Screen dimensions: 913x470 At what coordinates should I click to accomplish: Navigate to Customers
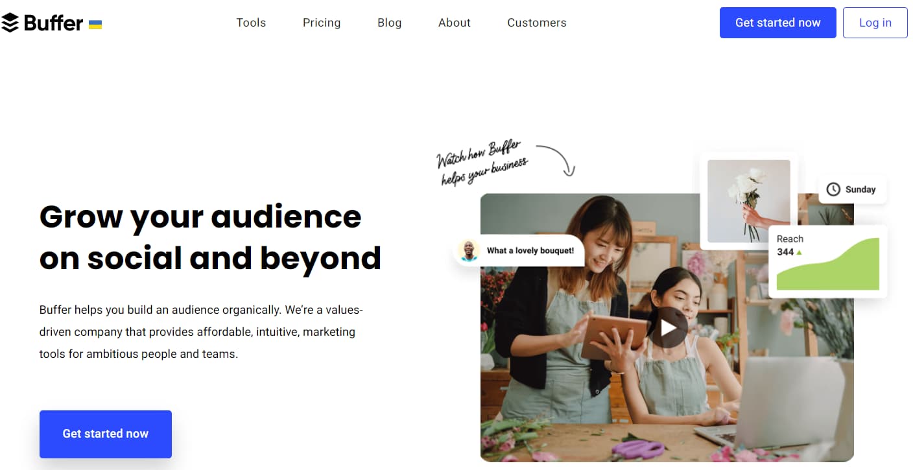(x=537, y=23)
